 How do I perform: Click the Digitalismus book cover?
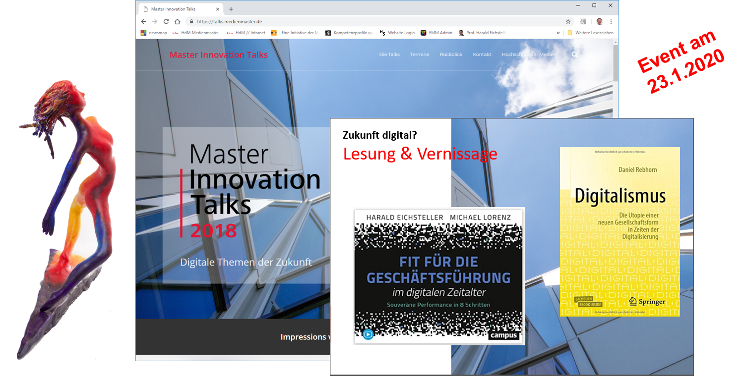point(620,232)
